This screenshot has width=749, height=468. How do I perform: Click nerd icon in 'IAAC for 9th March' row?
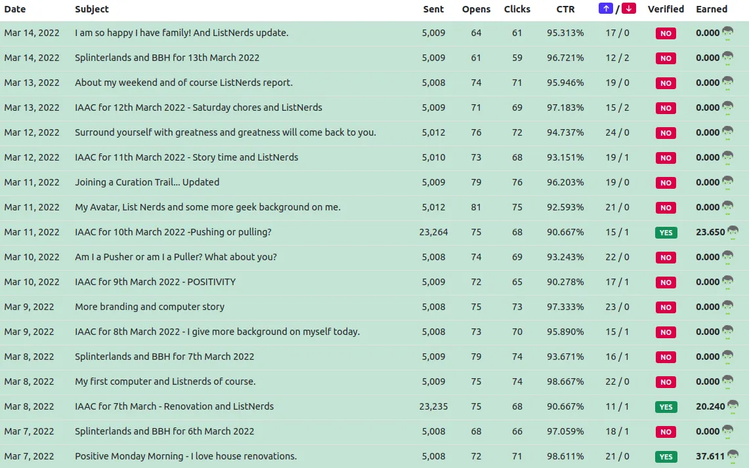tap(727, 283)
